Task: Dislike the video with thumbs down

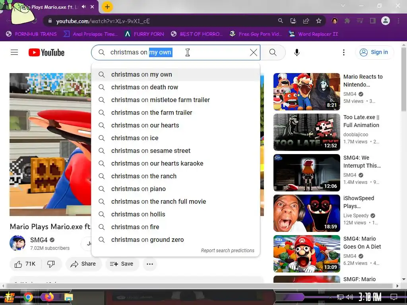Action: 51,264
